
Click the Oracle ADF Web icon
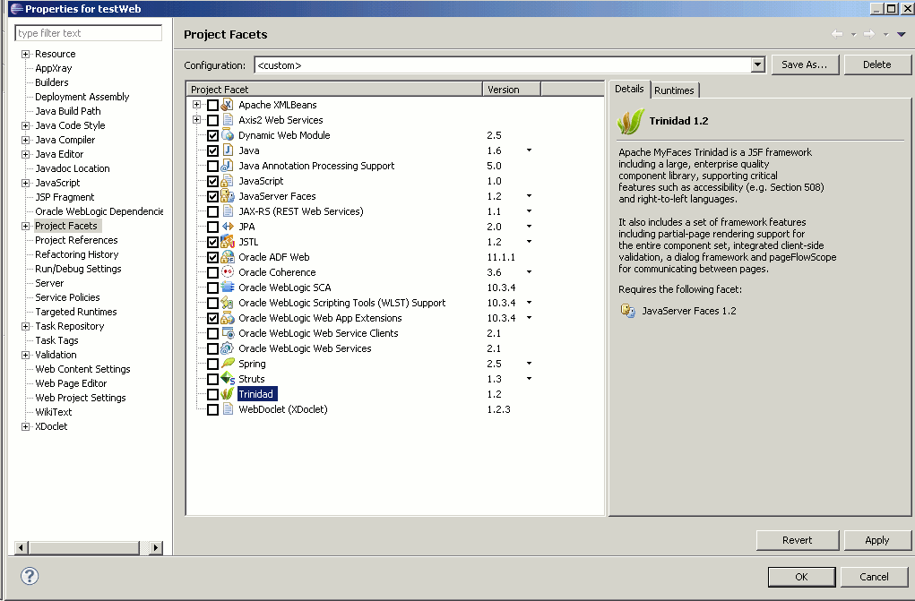[228, 257]
